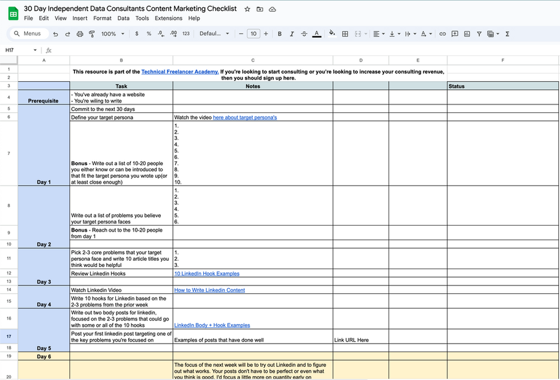Expand merge cells options arrow

[x=366, y=34]
